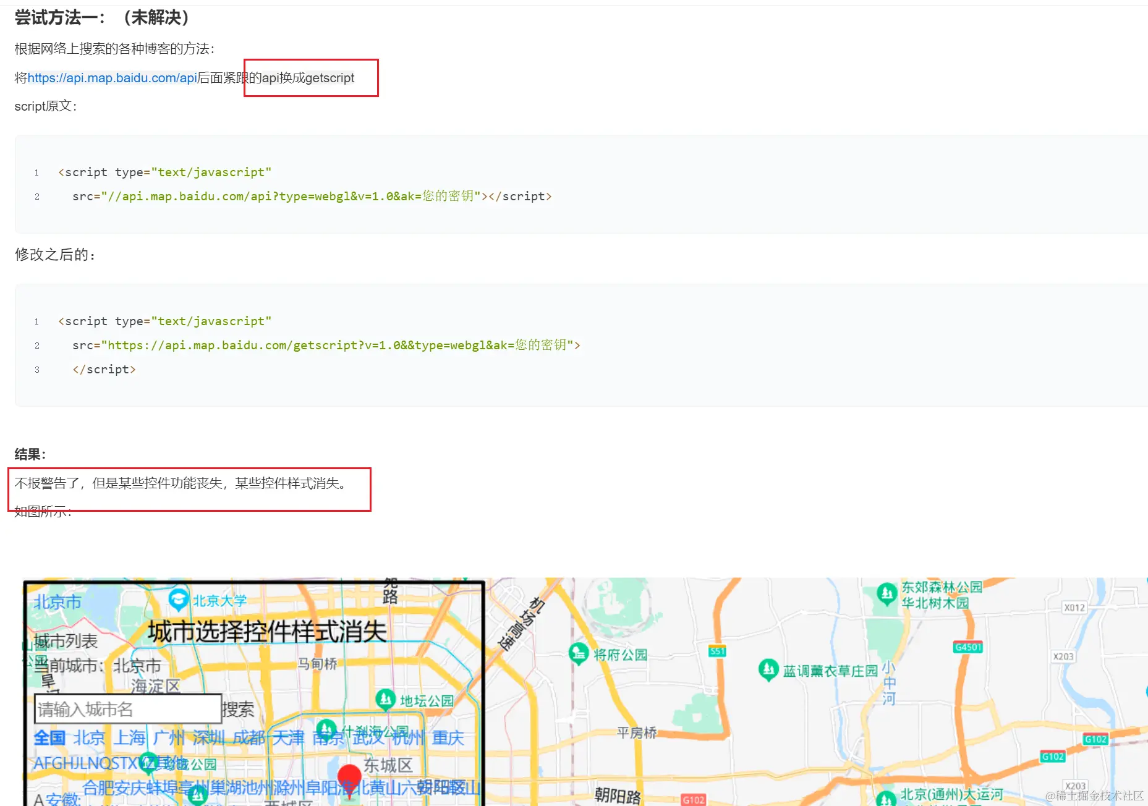
Task: Click the label 修改之后的：
Action: click(x=55, y=255)
